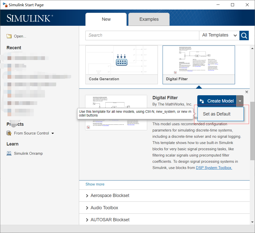Click Show more to reveal additional templates
The width and height of the screenshot is (255, 233).
click(x=95, y=184)
